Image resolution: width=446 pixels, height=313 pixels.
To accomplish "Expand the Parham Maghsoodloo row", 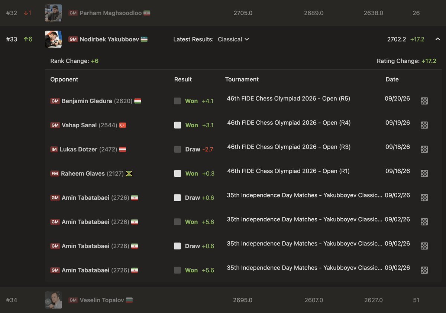I will pyautogui.click(x=223, y=13).
